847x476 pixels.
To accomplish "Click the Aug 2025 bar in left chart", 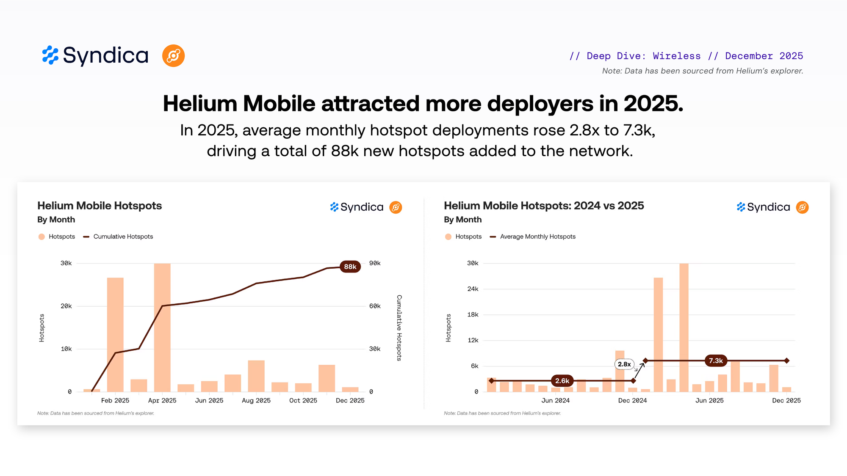I will tap(256, 376).
